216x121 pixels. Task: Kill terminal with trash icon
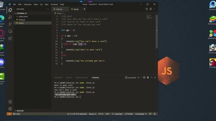pos(148,78)
